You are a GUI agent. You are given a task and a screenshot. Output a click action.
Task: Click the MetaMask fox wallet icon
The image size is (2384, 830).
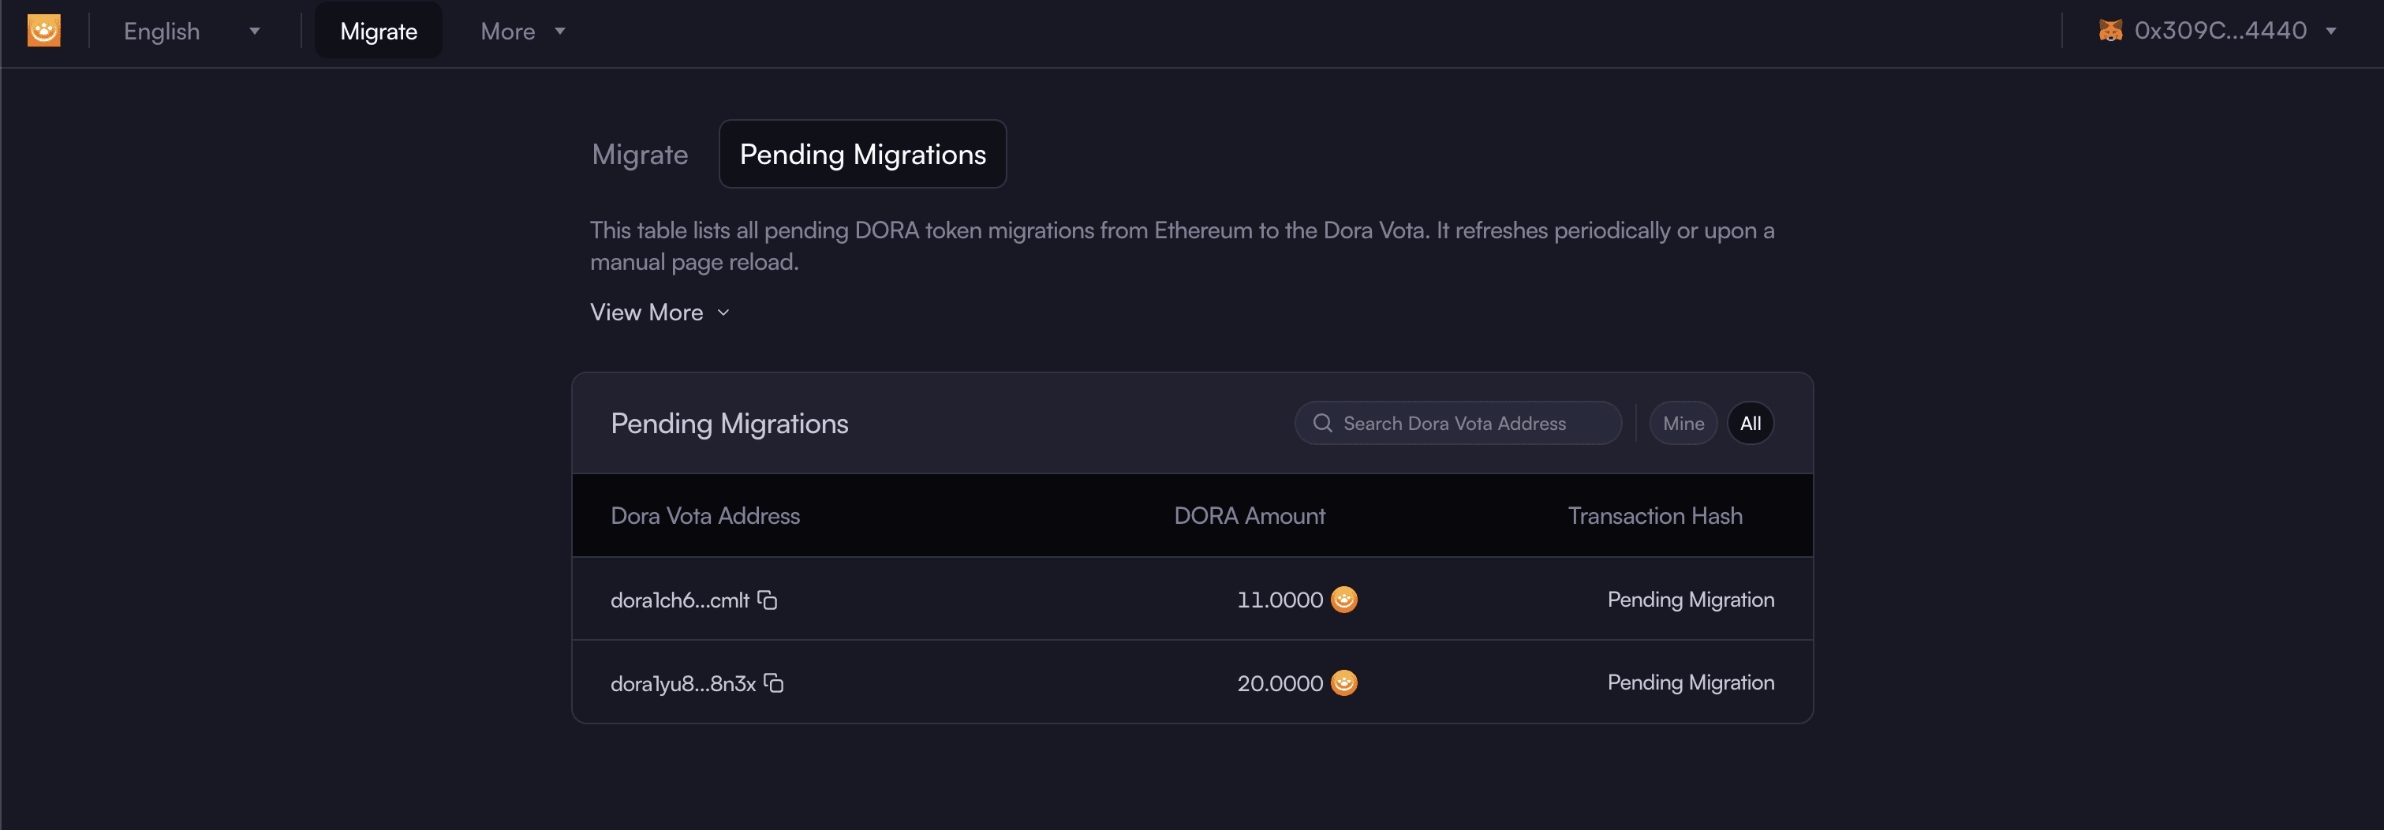[x=2110, y=31]
